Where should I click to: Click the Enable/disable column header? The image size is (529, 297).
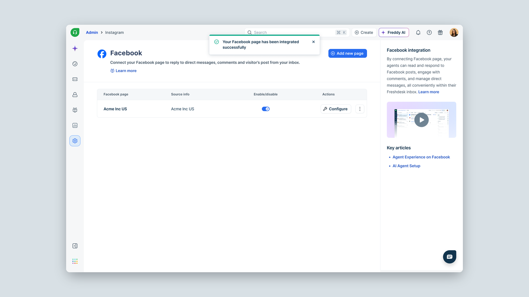[266, 94]
